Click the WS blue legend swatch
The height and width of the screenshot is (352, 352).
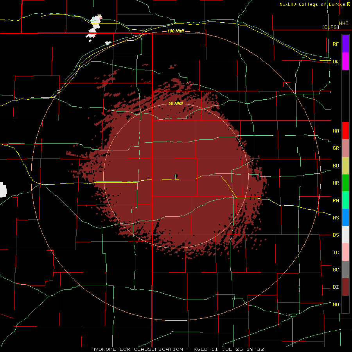coord(345,217)
